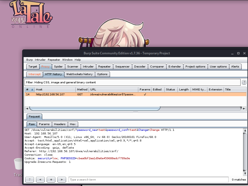Select the WebSockets history sub-tab
The height and width of the screenshot is (186, 248).
pyautogui.click(x=79, y=74)
